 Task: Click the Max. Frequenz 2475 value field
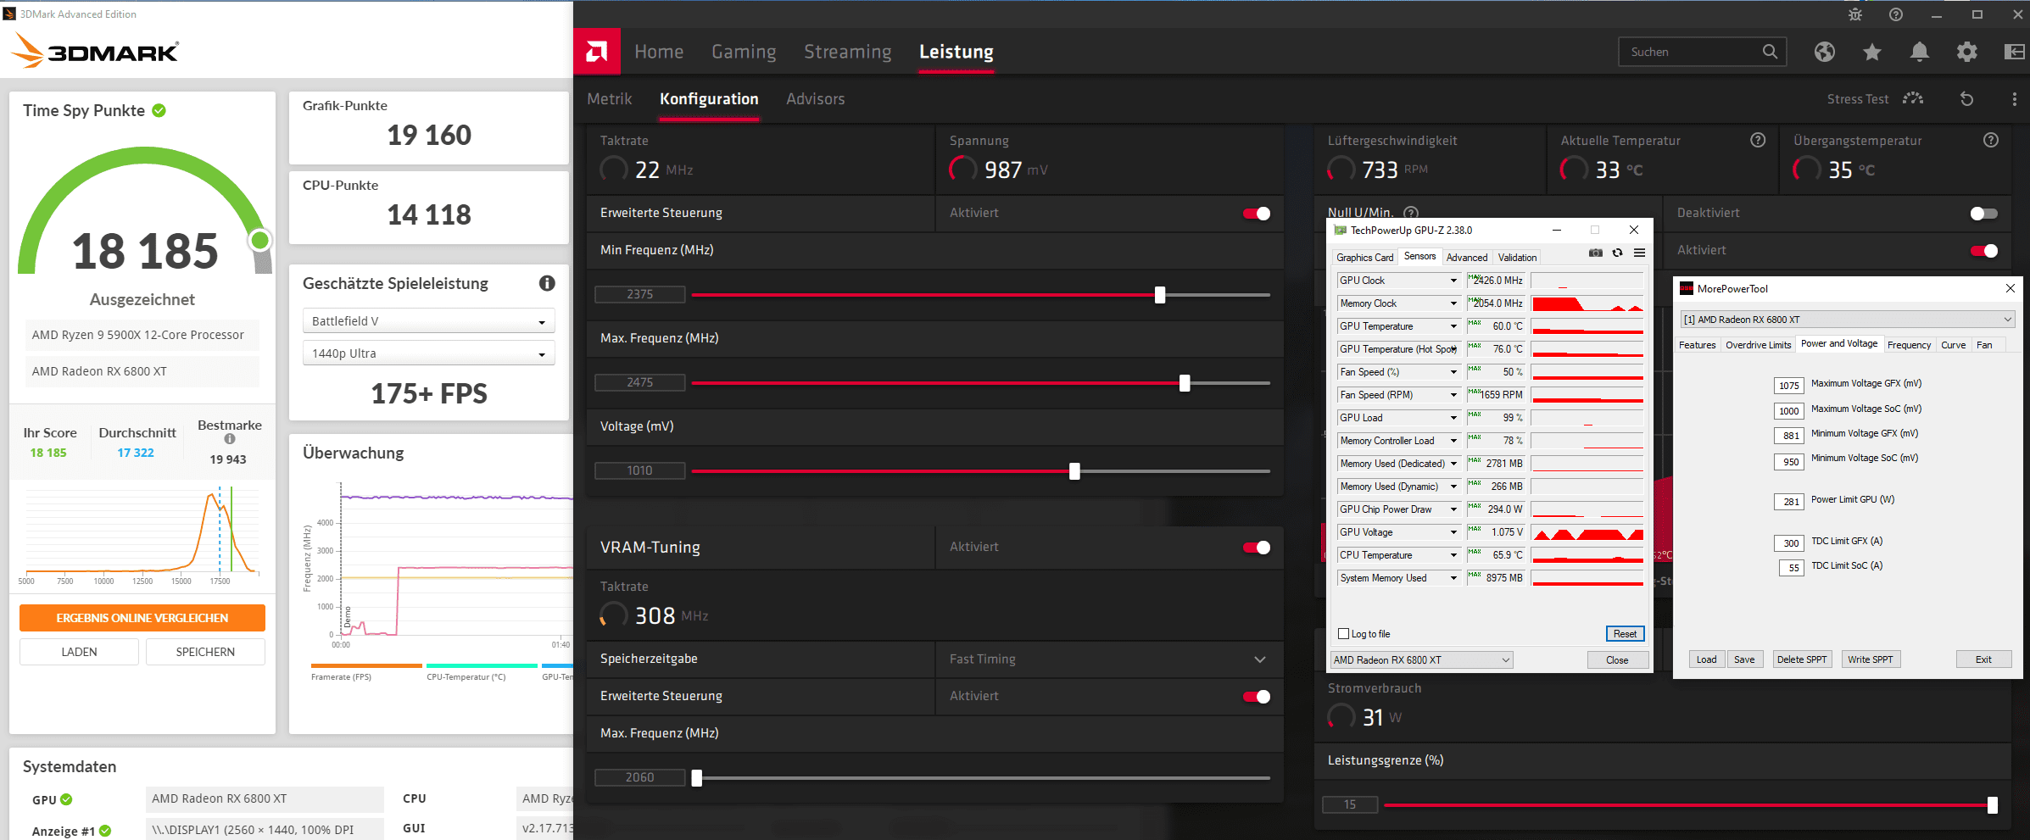point(640,382)
